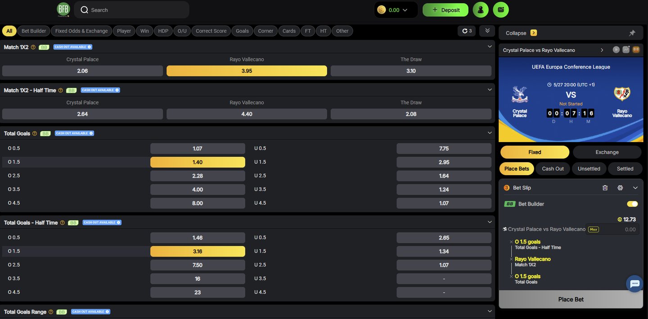Click the live stream play icon
Viewport: 648px width, 319px height.
click(616, 50)
